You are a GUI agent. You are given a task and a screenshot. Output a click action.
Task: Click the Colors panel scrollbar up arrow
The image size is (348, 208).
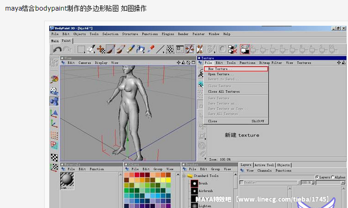click(178, 175)
